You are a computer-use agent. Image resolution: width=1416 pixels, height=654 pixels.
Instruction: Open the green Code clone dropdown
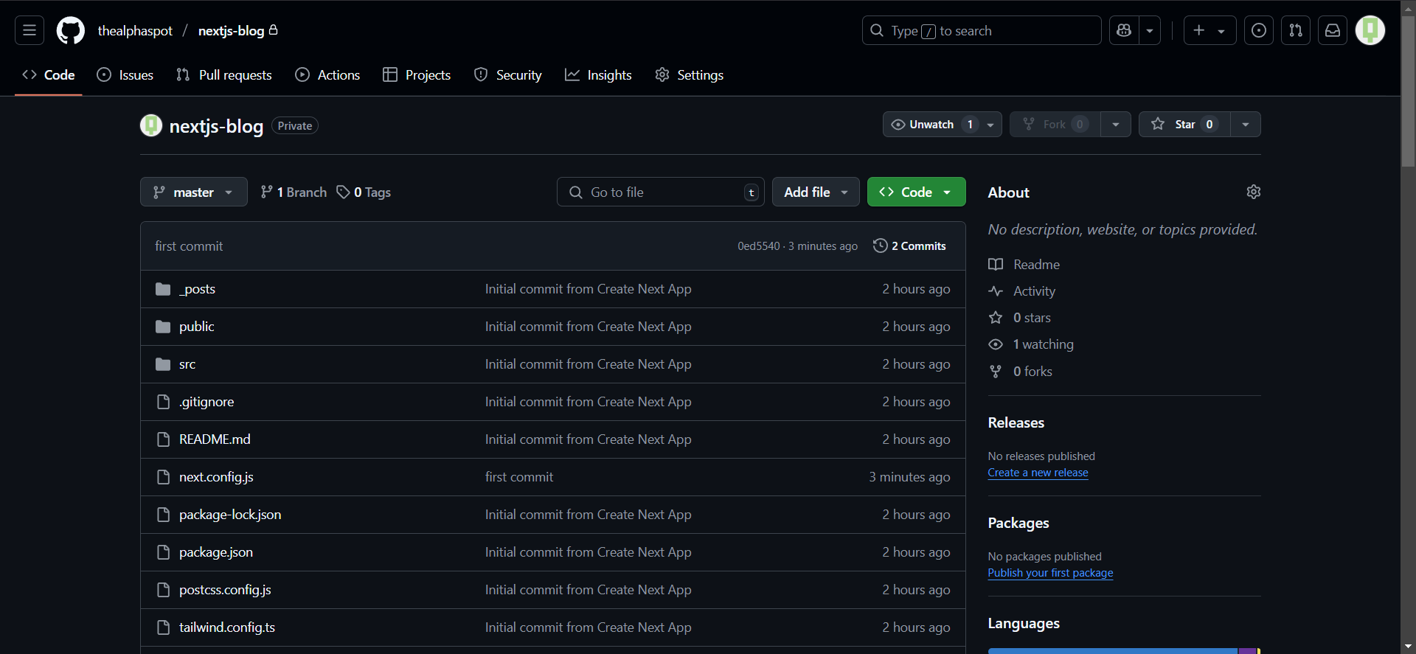916,192
